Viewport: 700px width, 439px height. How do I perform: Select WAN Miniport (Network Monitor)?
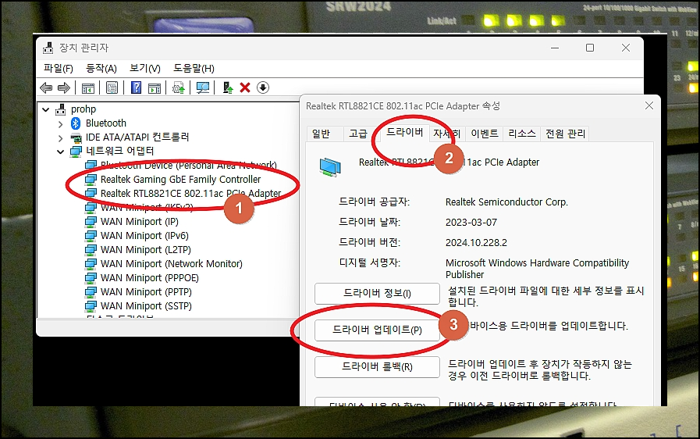172,264
